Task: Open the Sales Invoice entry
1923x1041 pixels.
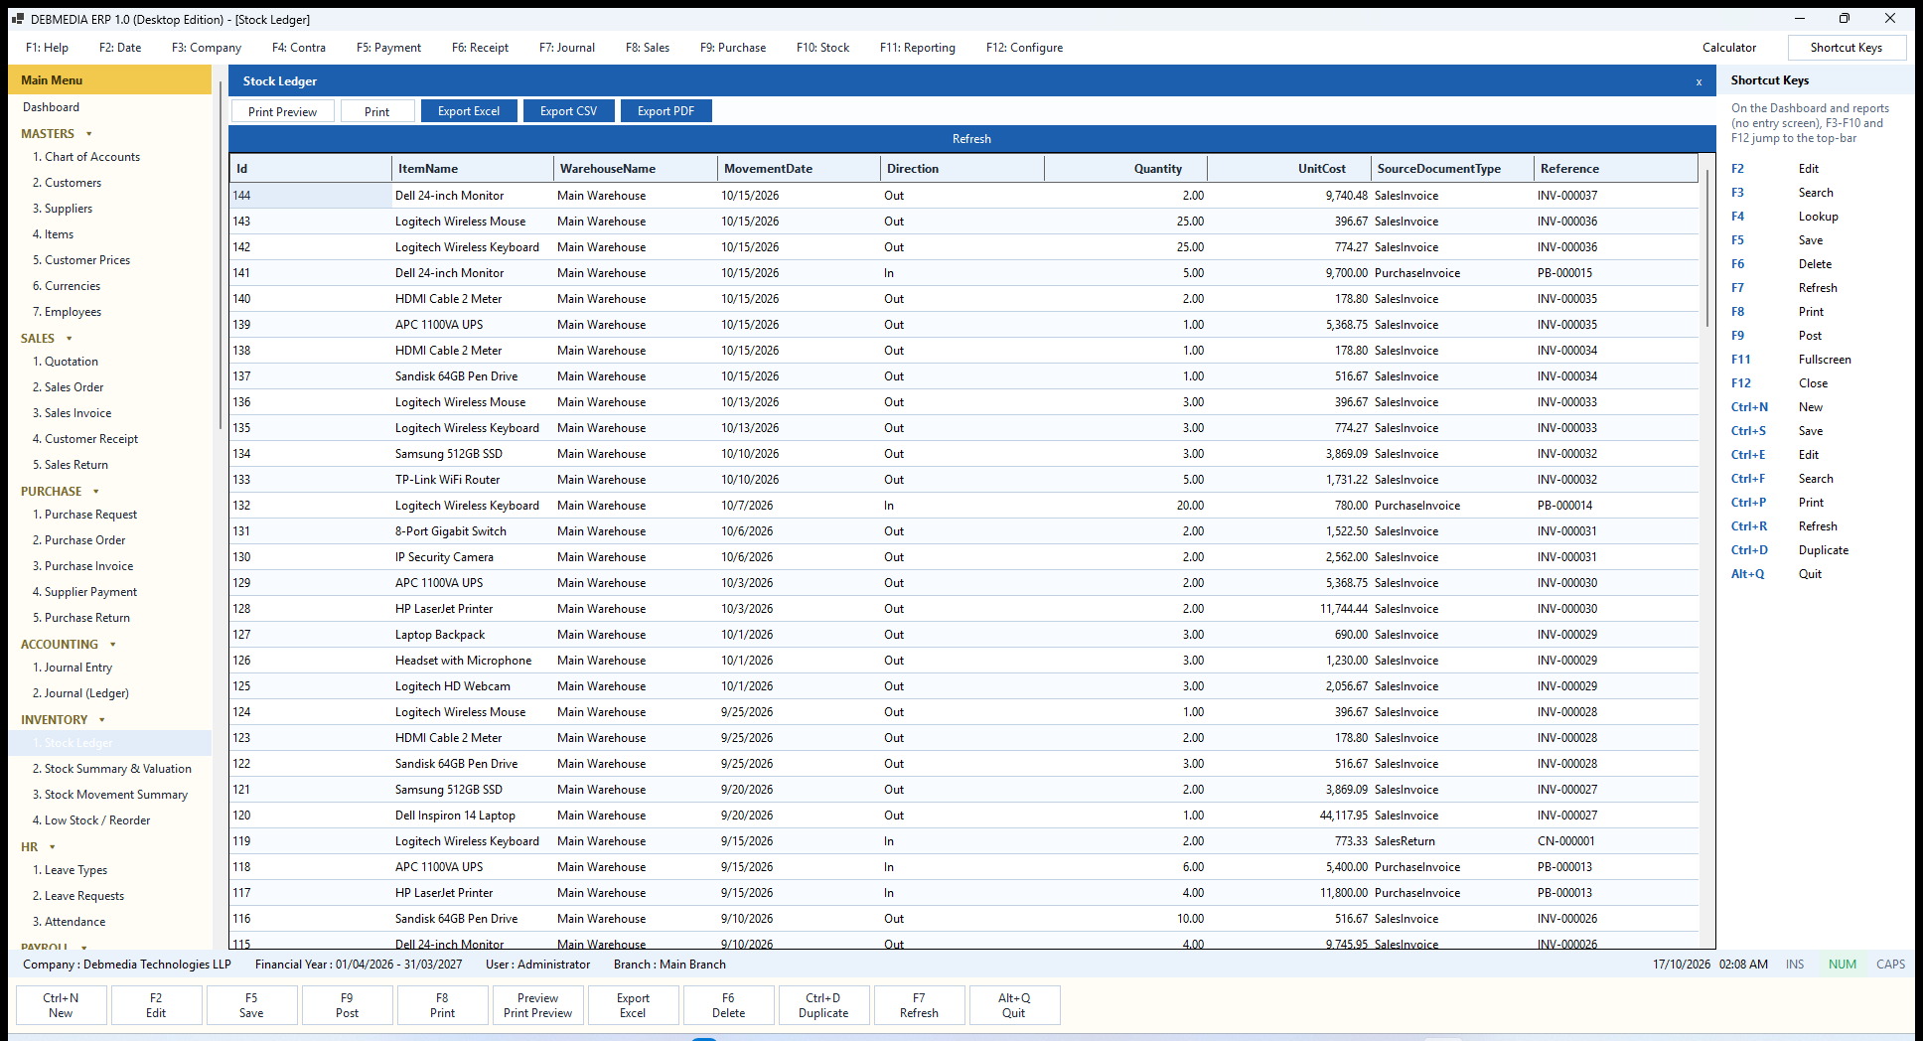Action: pos(72,413)
